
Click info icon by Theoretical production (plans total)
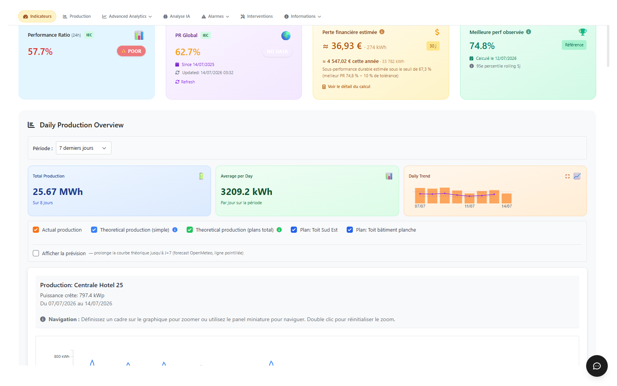279,230
